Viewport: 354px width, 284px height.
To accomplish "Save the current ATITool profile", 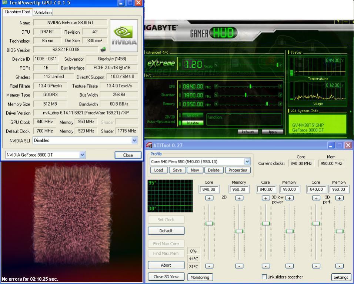I will coord(177,170).
